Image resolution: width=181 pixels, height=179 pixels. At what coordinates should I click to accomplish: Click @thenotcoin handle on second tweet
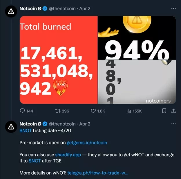62,124
